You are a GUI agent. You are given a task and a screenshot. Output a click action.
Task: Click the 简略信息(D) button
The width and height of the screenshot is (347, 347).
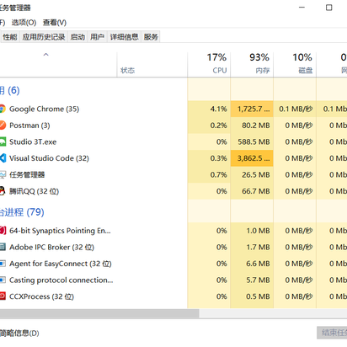(19, 334)
